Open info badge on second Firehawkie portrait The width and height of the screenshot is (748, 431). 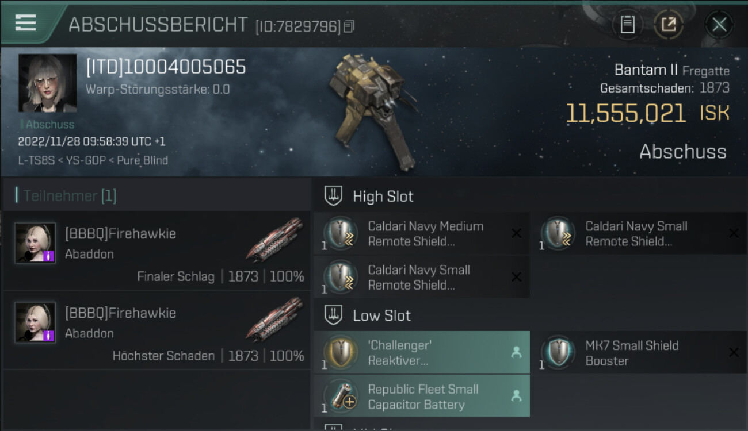pyautogui.click(x=49, y=336)
